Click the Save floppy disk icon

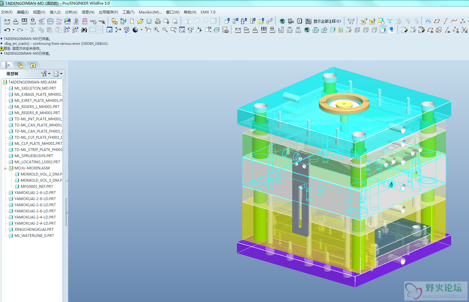(149, 21)
